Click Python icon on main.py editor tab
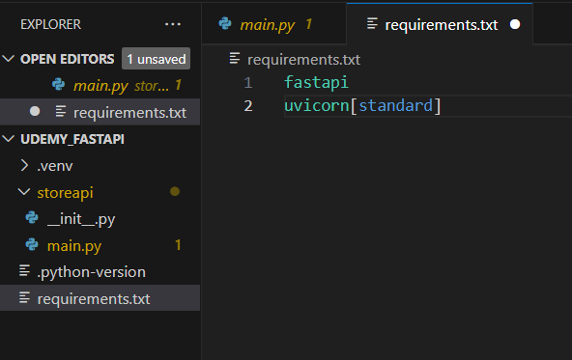572x360 pixels. click(225, 24)
